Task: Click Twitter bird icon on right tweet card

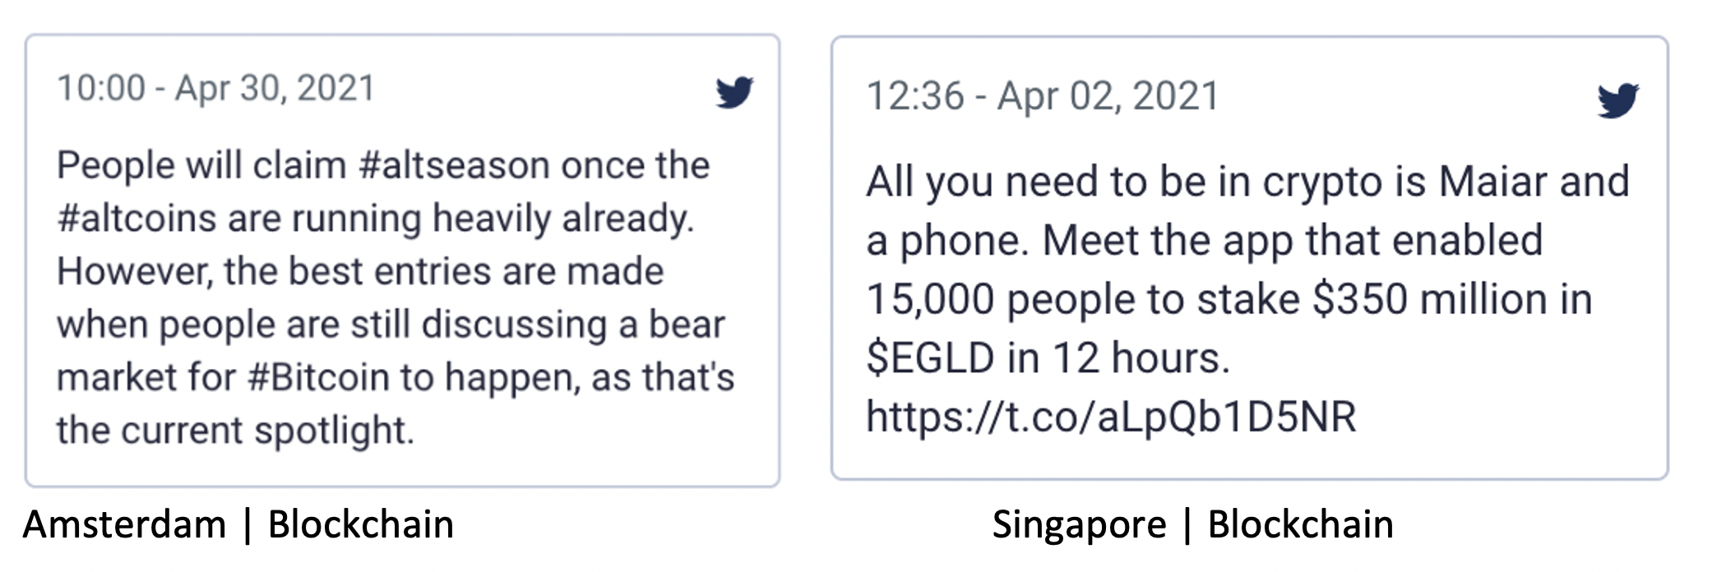Action: [1618, 100]
